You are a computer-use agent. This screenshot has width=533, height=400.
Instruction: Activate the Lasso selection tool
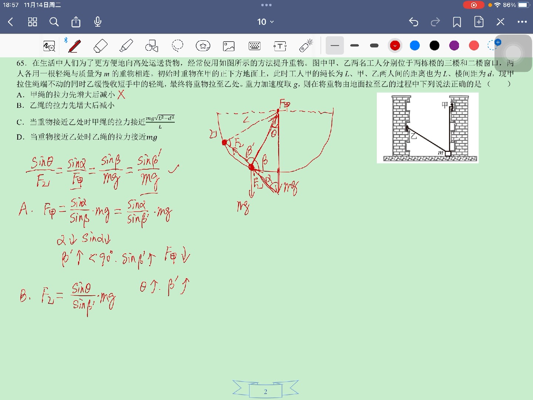click(x=177, y=45)
